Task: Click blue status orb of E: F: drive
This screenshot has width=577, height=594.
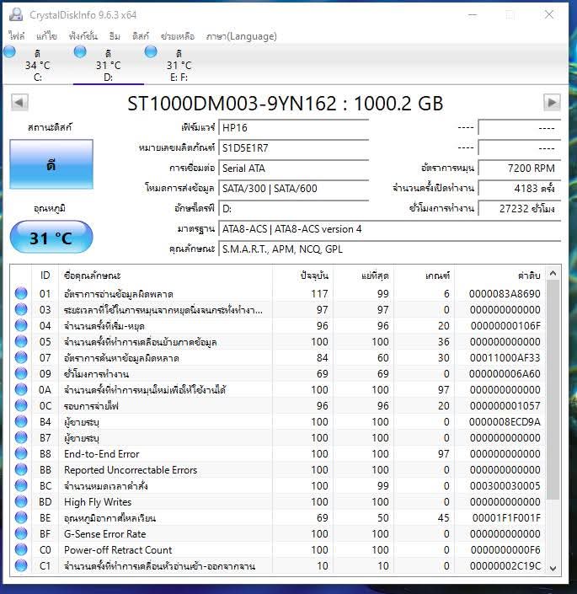Action: [151, 51]
